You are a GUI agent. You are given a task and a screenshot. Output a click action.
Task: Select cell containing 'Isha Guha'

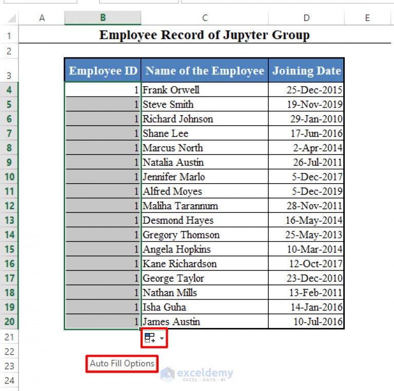tap(205, 307)
